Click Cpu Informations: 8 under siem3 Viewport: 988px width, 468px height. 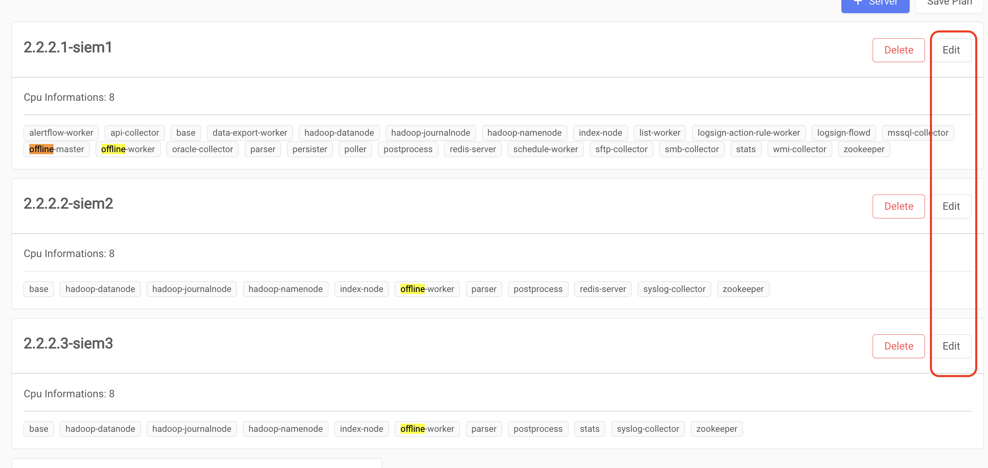click(x=69, y=394)
